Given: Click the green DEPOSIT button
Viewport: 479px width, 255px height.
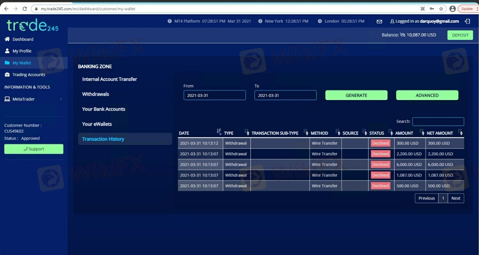Looking at the screenshot, I should [x=460, y=35].
